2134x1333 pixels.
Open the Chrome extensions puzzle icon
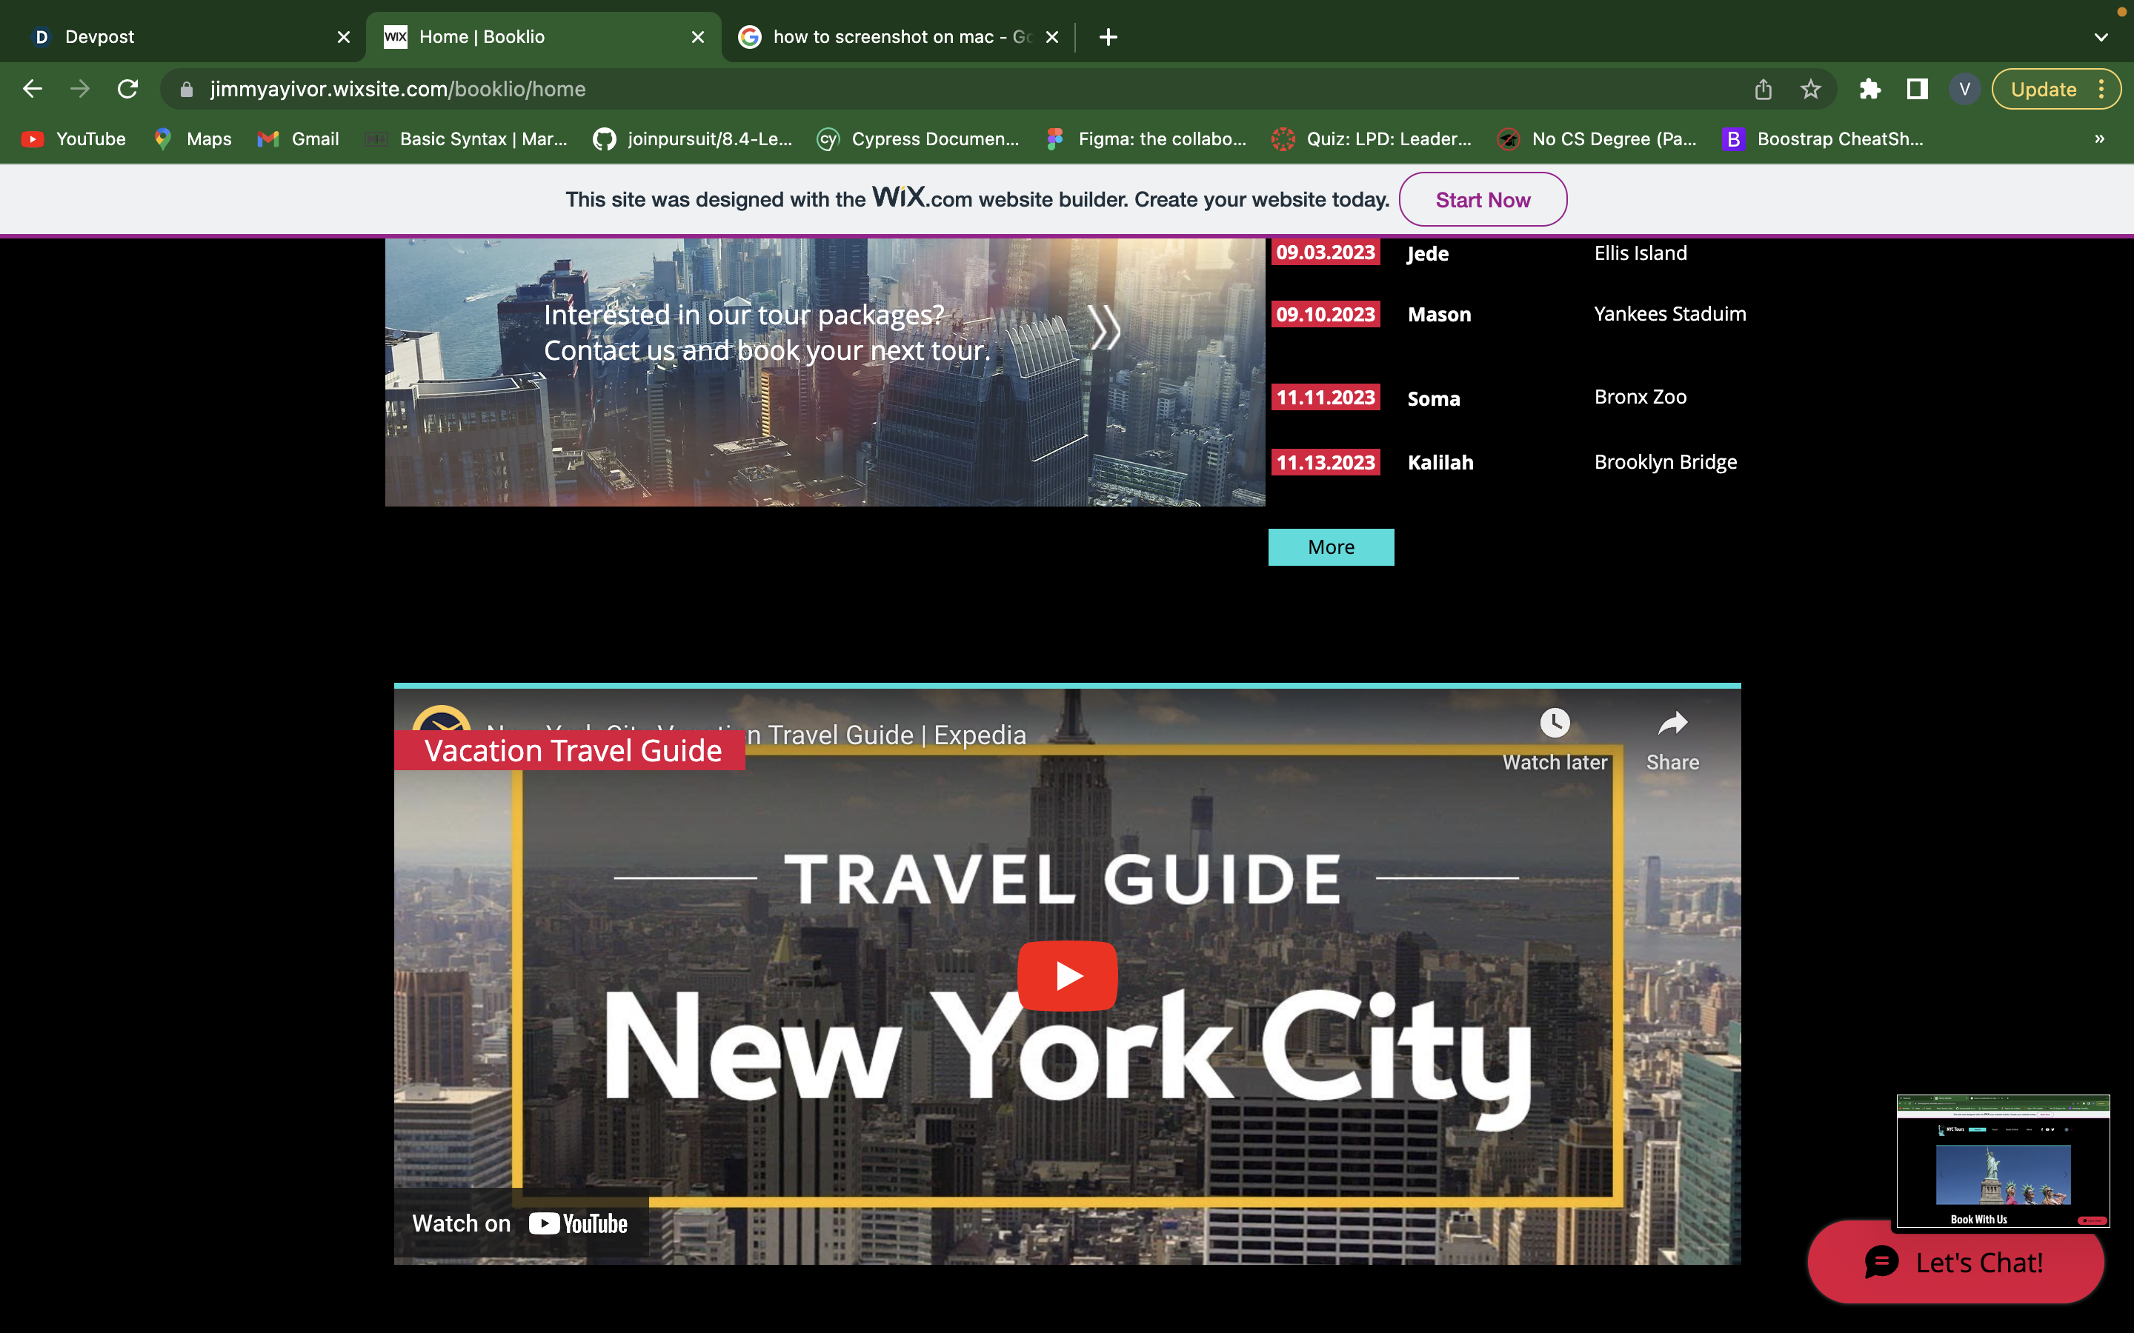pyautogui.click(x=1869, y=89)
